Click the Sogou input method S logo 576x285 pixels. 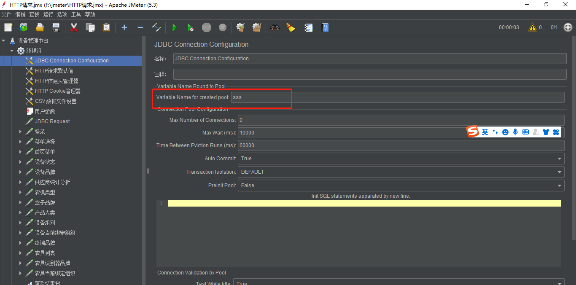click(473, 132)
